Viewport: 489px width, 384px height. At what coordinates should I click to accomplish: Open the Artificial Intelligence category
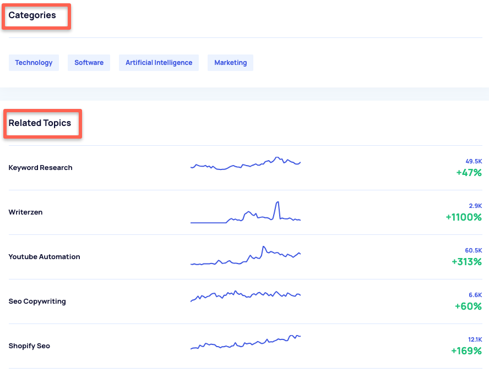tap(159, 62)
